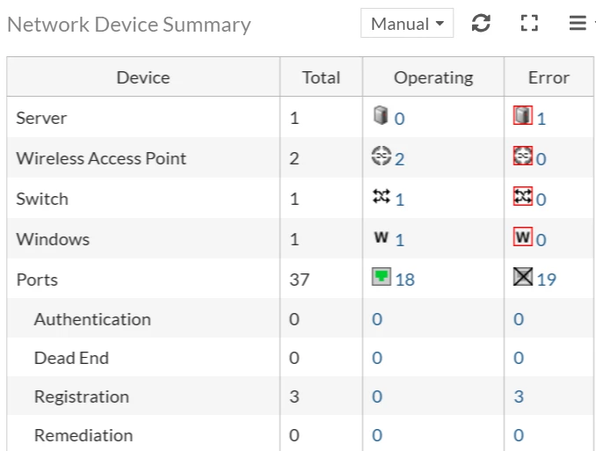Click the Wireless Access Point operating icon
Viewport: 596px width, 451px height.
pos(381,156)
